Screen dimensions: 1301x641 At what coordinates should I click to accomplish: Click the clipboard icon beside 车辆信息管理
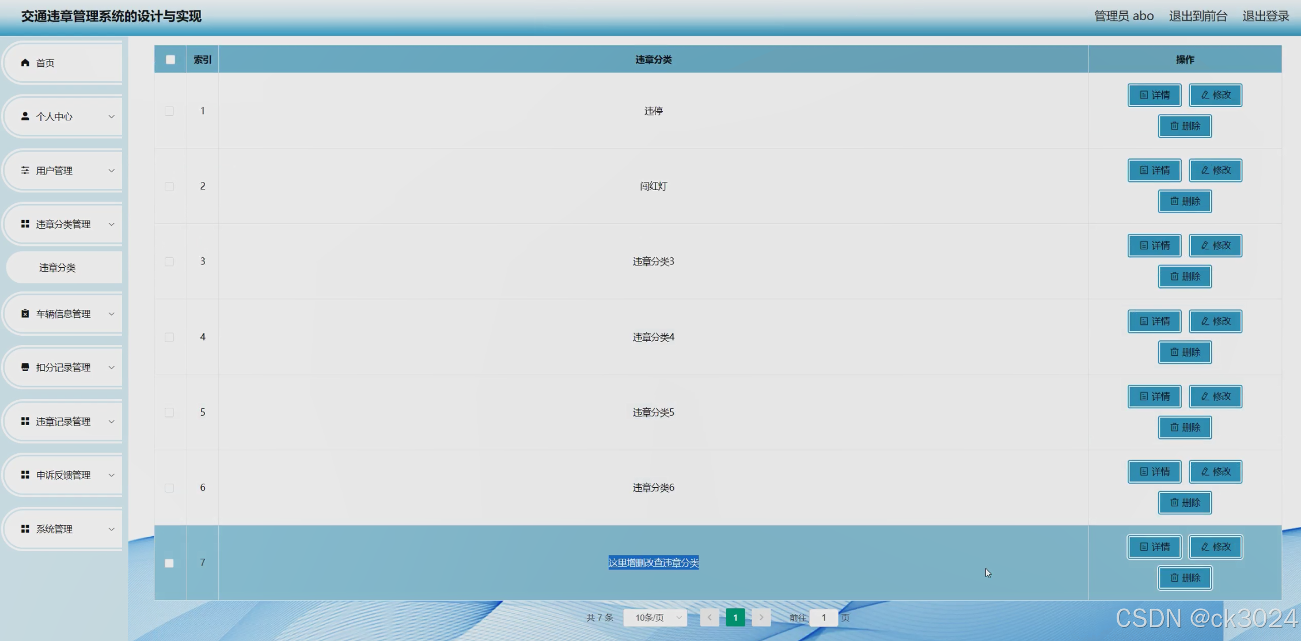point(25,314)
